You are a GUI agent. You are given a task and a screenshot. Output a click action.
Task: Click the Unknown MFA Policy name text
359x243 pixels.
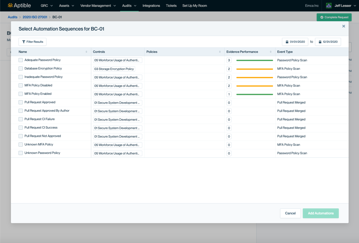39,144
